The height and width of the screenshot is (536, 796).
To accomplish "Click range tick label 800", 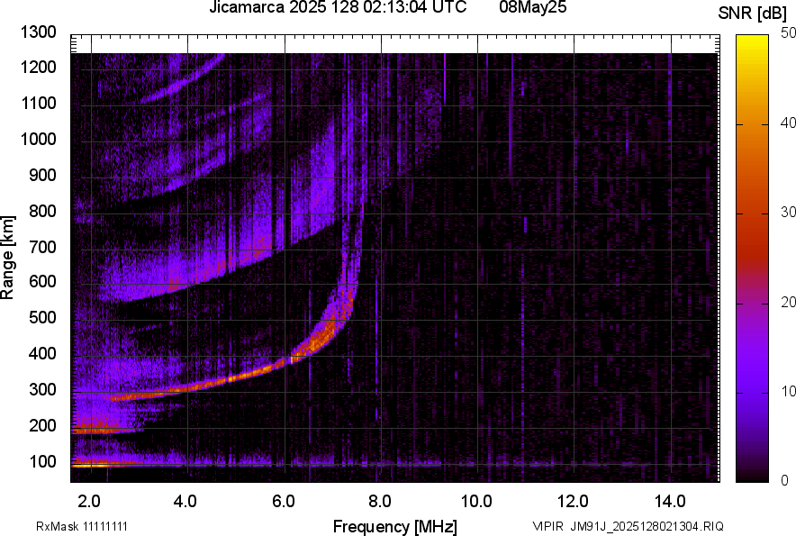I will [x=42, y=211].
